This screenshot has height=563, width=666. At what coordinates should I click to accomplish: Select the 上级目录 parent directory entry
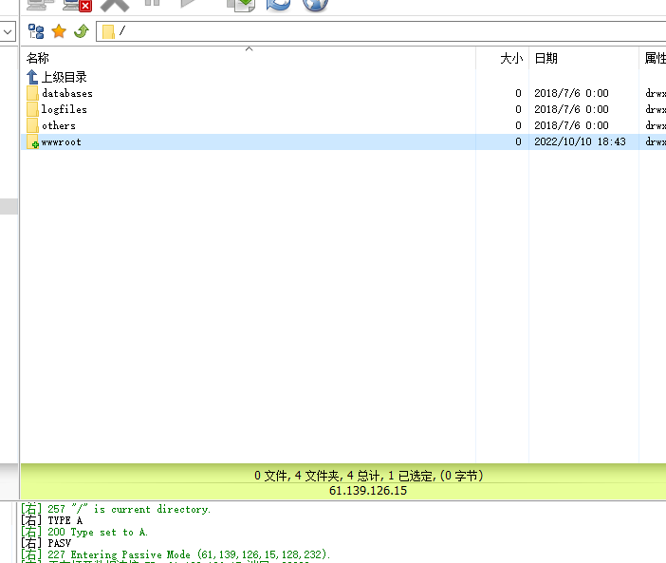point(63,77)
